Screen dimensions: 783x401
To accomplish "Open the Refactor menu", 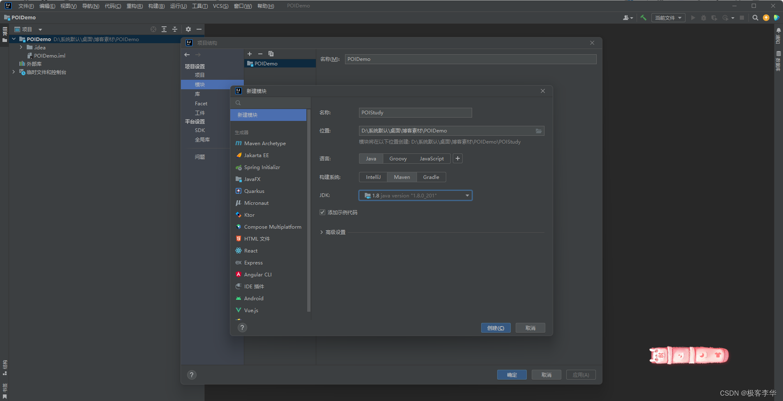I will 134,6.
